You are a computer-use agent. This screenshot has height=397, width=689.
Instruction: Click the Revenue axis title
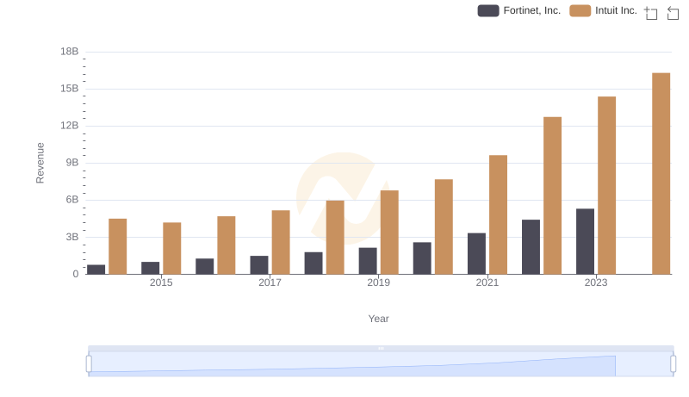(x=40, y=163)
